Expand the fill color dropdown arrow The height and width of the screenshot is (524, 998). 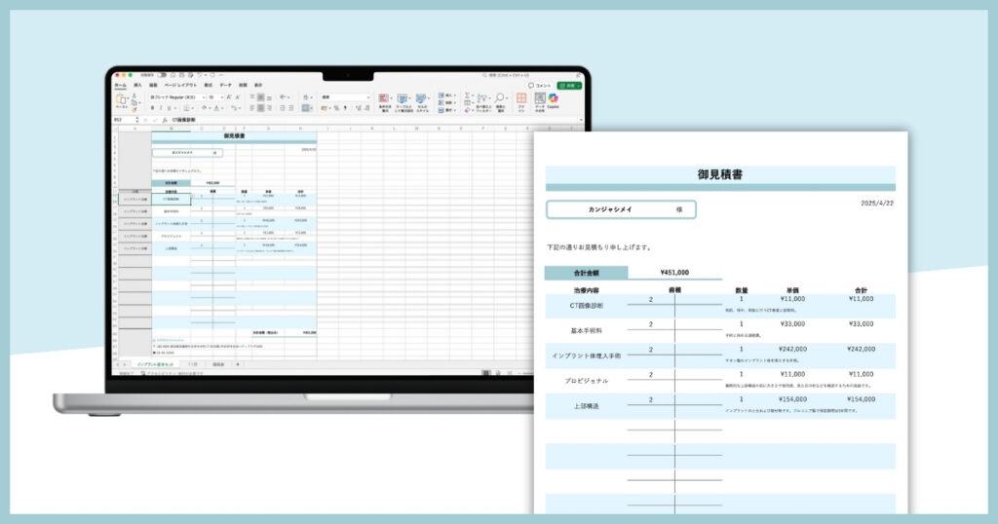pos(211,108)
